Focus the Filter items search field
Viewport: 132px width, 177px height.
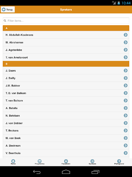[x=66, y=21]
